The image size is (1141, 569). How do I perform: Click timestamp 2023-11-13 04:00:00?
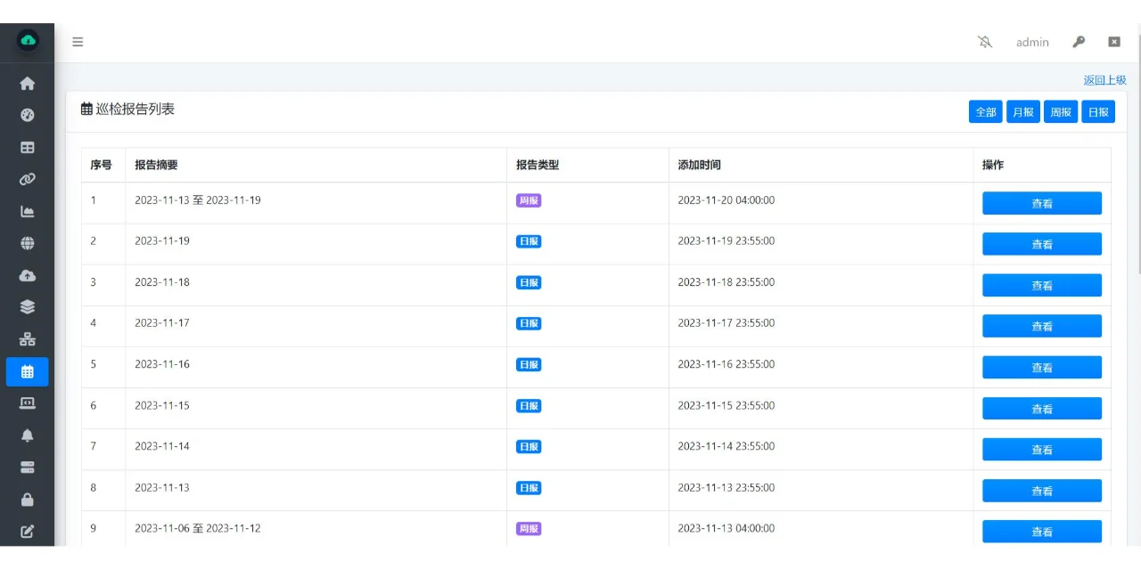726,528
